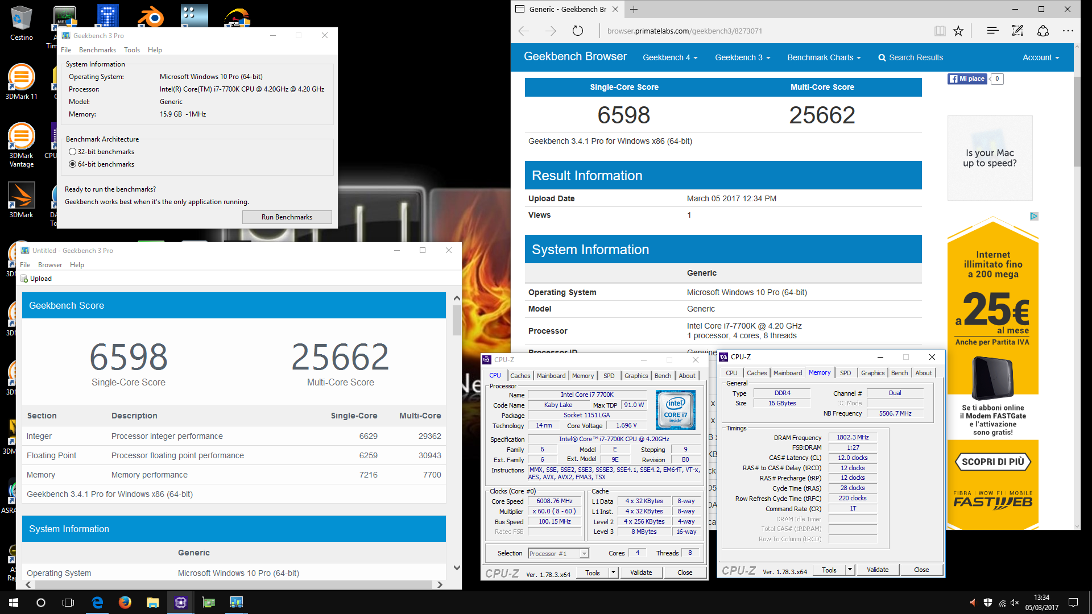Open the Bench tab in left CPU-Z

(x=663, y=376)
